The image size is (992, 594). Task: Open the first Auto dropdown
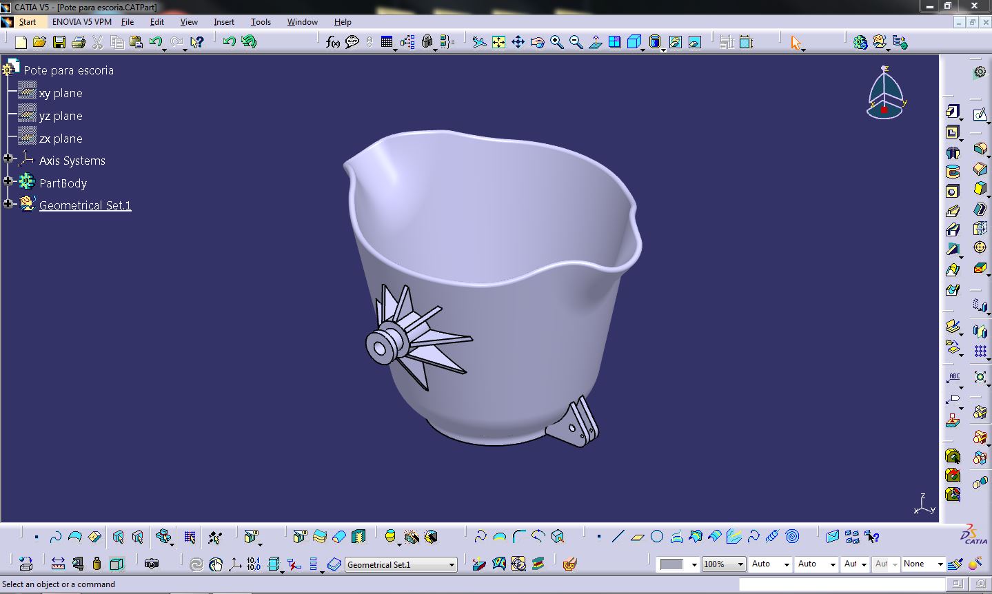pos(787,564)
